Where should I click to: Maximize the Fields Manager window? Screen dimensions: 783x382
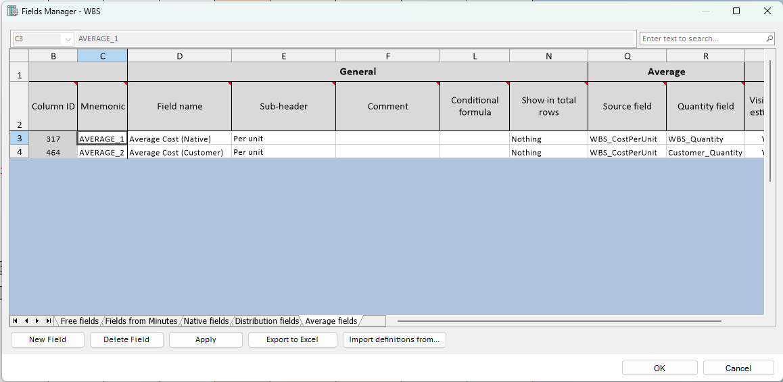[x=736, y=11]
